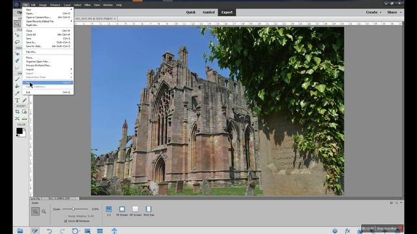Choose the Zoom In mode button
Viewport: 417px width, 234px height.
click(x=35, y=211)
